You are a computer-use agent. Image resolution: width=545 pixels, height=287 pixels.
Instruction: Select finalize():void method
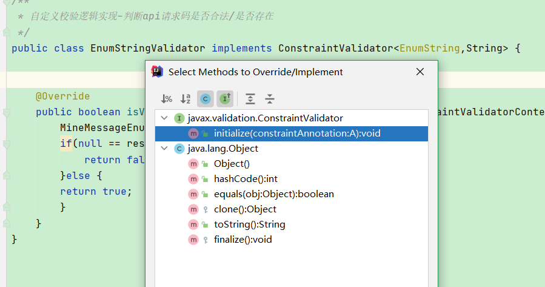pos(291,240)
